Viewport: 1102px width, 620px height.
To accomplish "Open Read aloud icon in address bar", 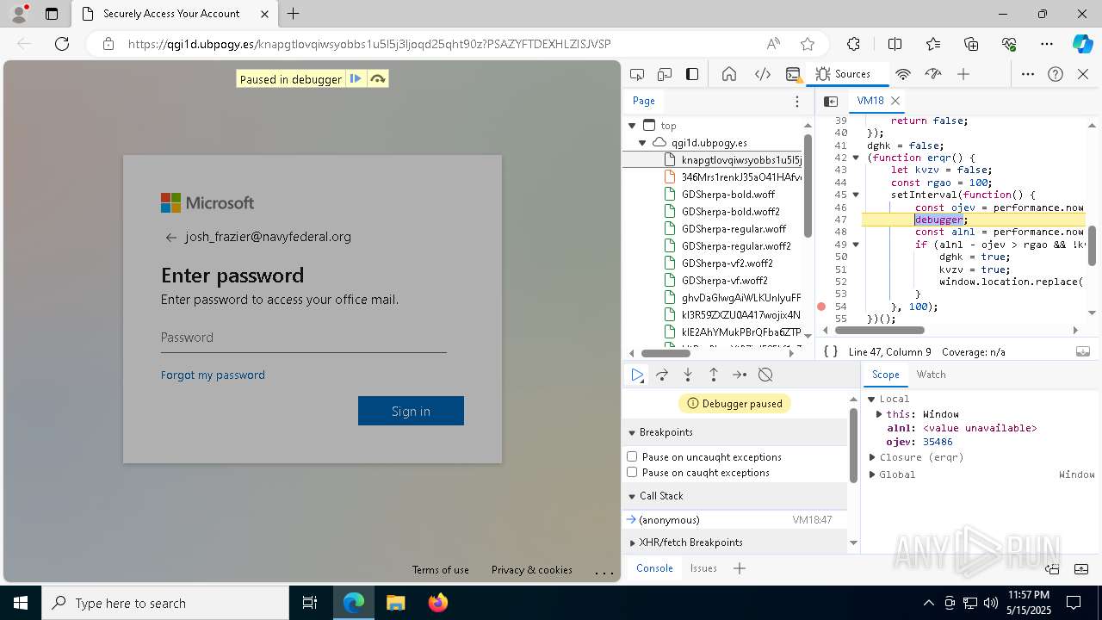I will pyautogui.click(x=773, y=44).
